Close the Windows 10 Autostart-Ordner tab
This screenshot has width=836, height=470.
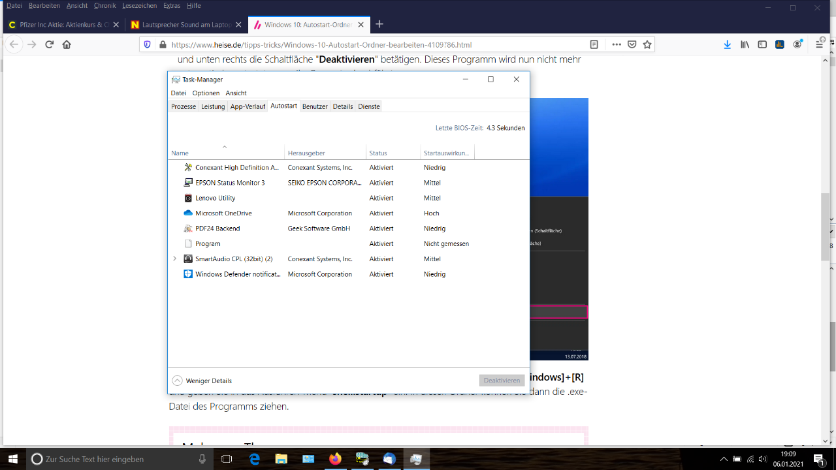tap(361, 25)
